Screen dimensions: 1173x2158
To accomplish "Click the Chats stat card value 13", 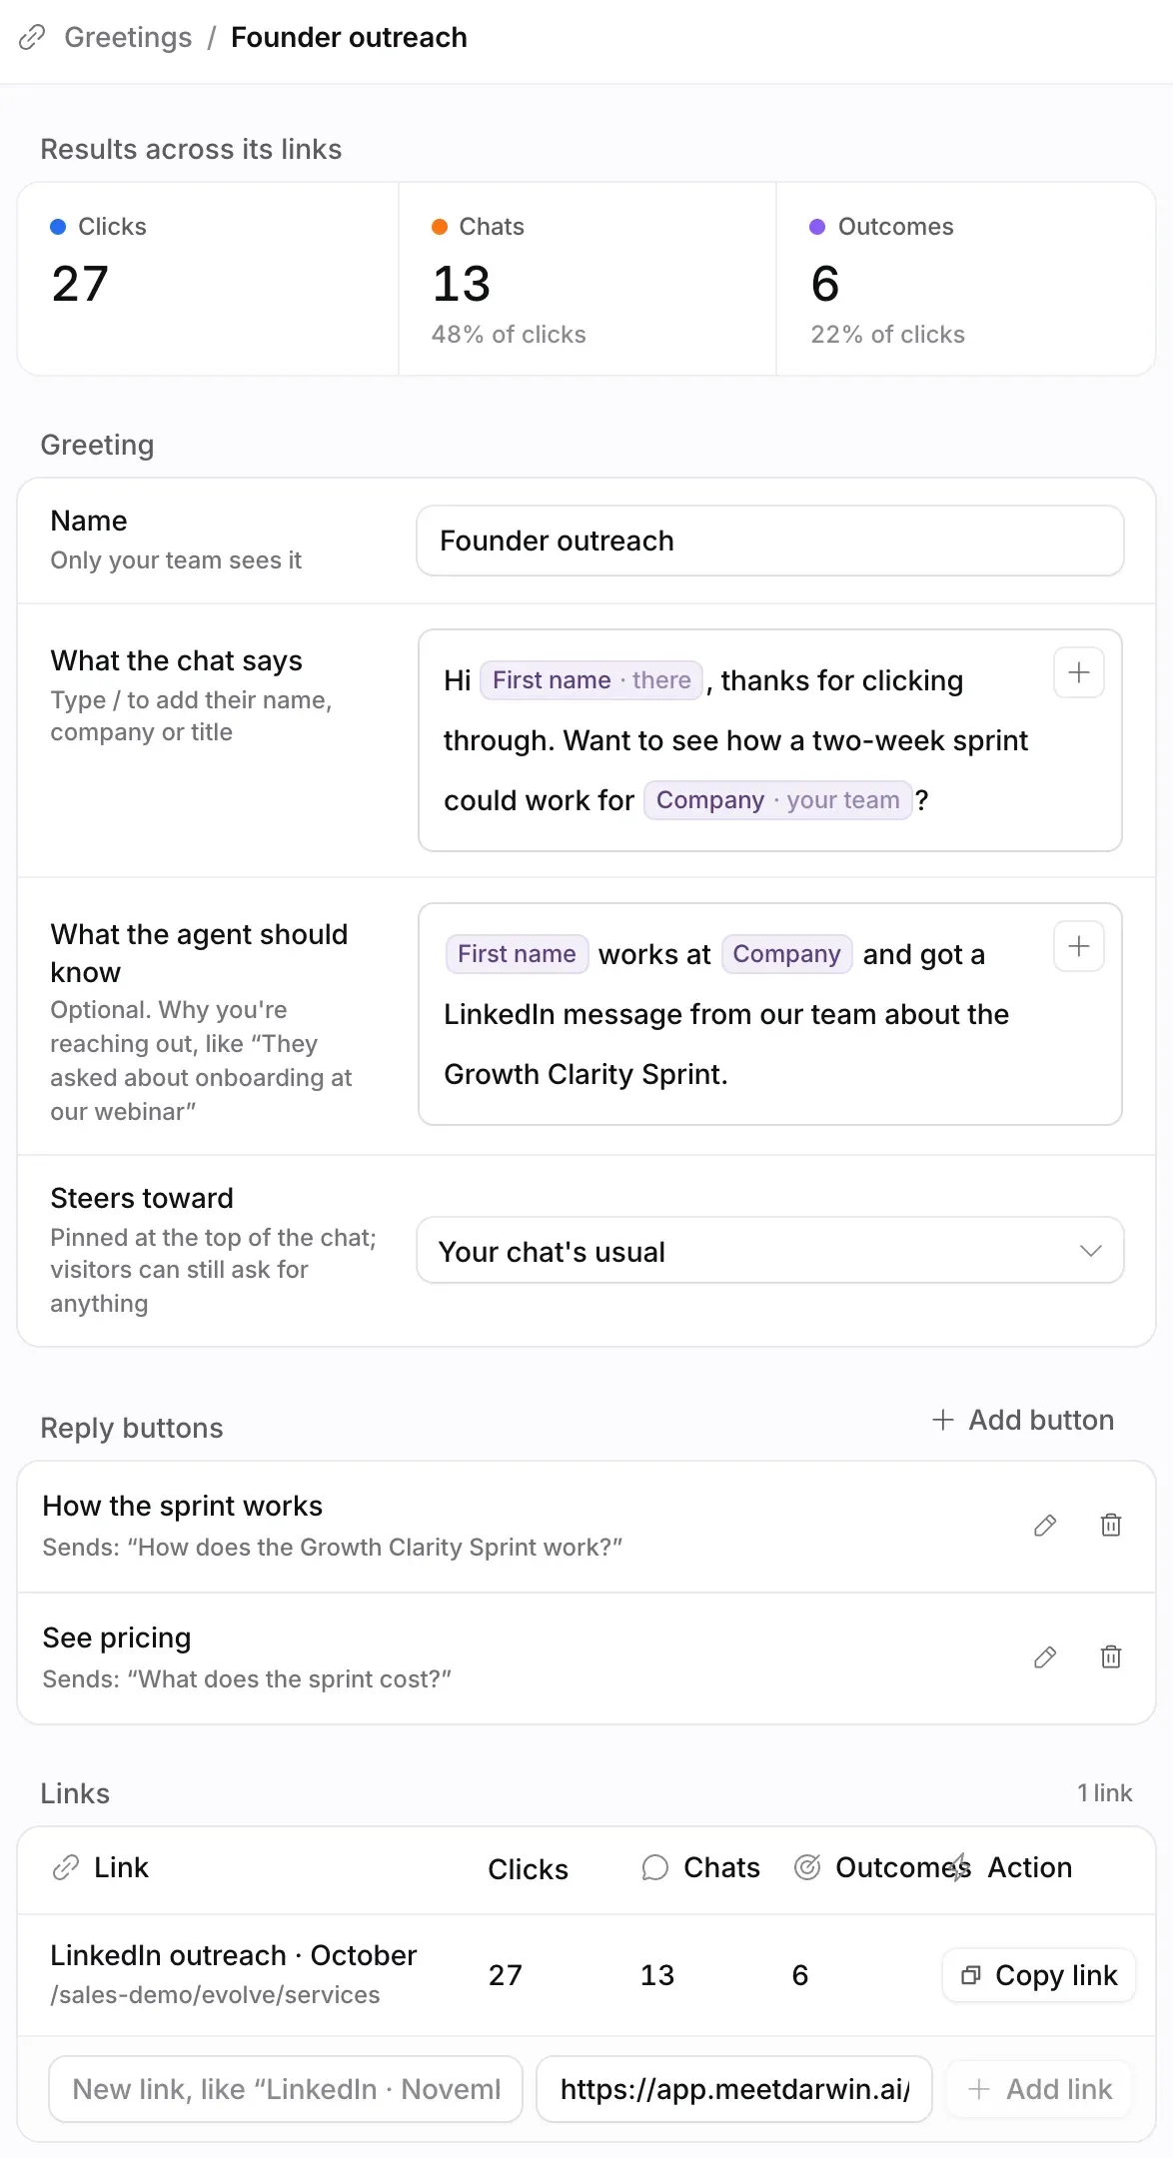I will tap(462, 284).
